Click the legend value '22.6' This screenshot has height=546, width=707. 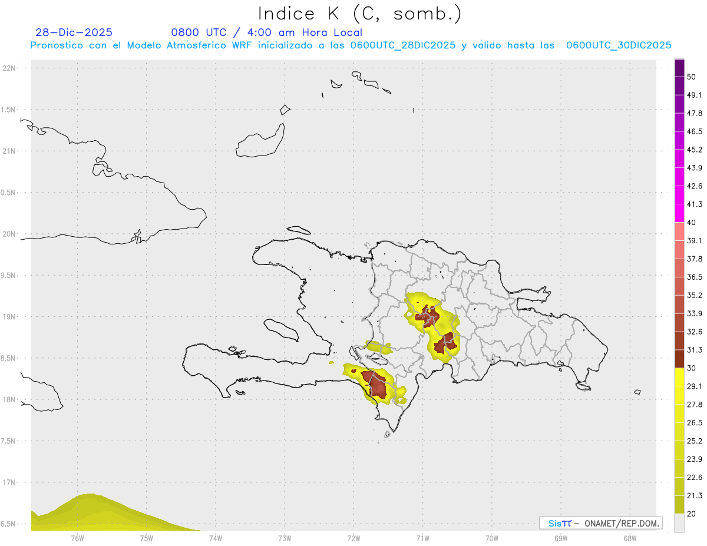point(694,477)
